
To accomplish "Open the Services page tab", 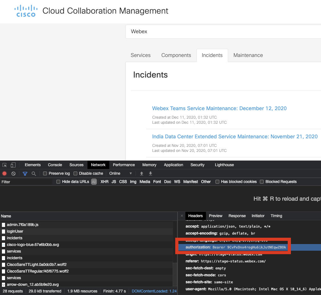I will [141, 55].
